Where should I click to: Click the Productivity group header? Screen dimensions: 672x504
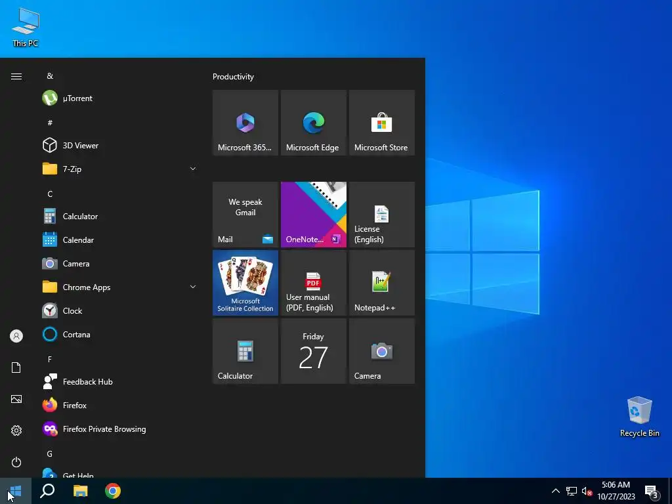pyautogui.click(x=233, y=77)
